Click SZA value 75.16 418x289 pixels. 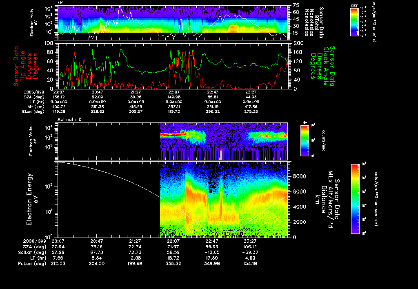click(x=96, y=247)
